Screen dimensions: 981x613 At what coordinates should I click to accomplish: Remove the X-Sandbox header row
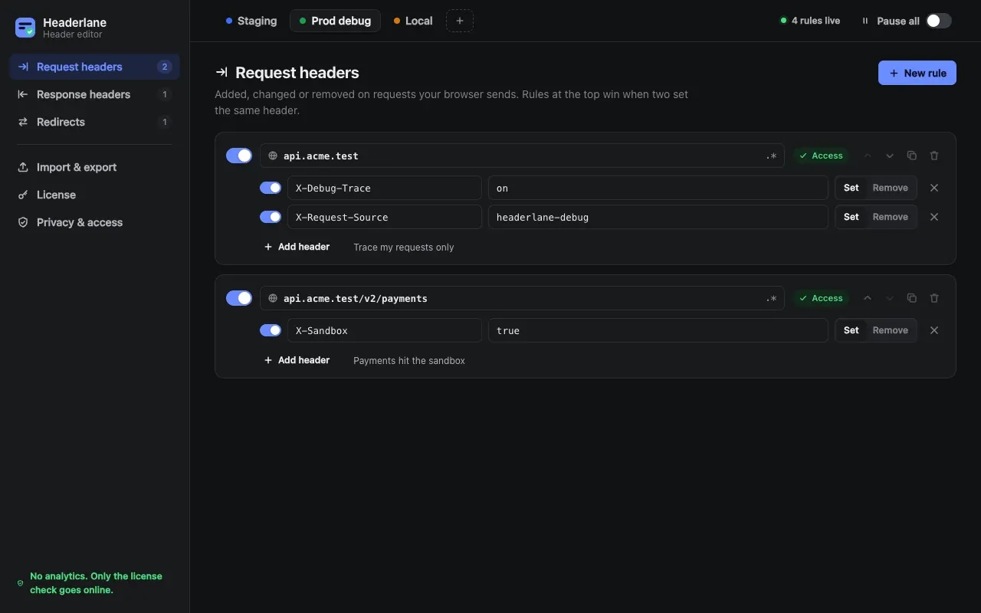(x=934, y=330)
